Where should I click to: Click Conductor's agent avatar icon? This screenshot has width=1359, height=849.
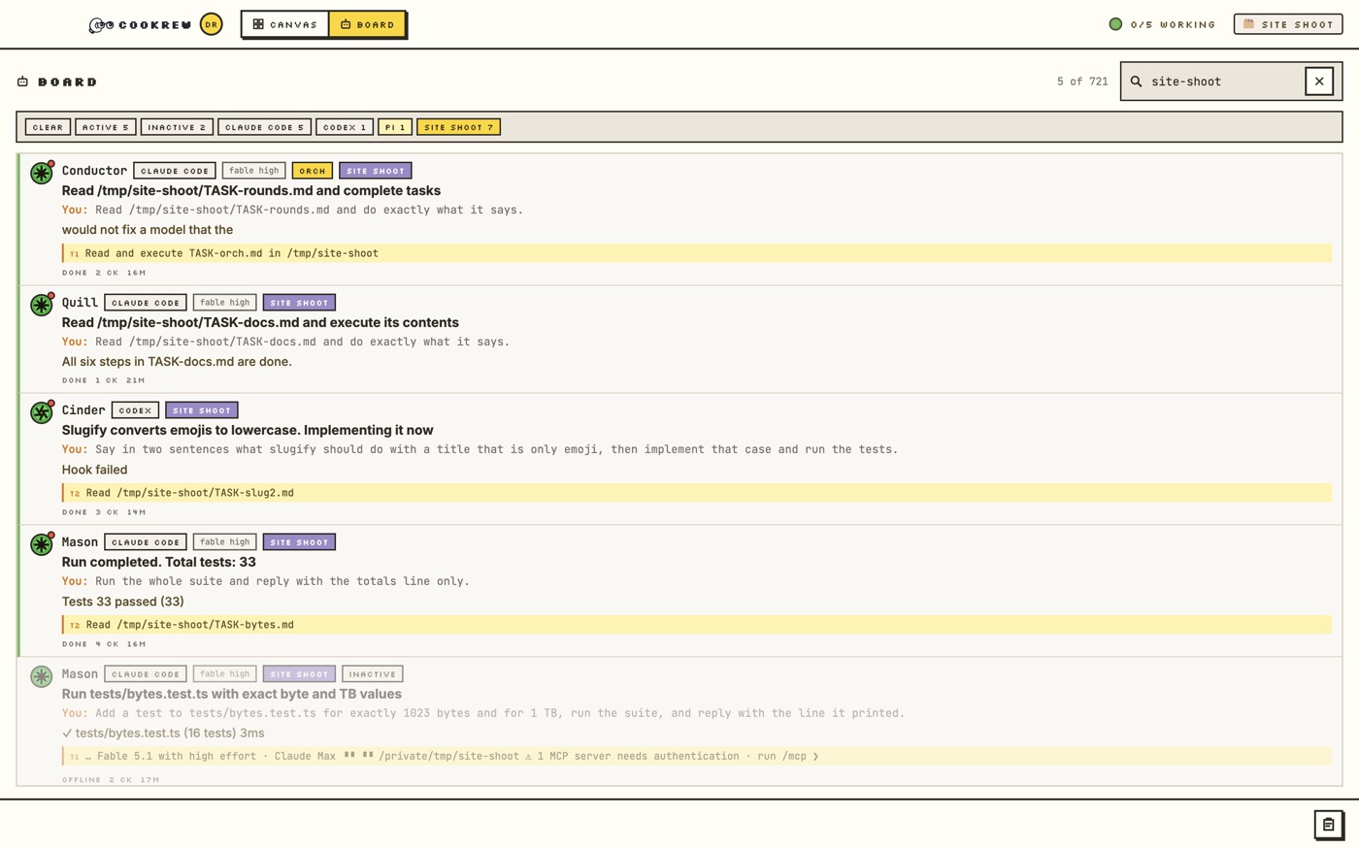point(41,173)
